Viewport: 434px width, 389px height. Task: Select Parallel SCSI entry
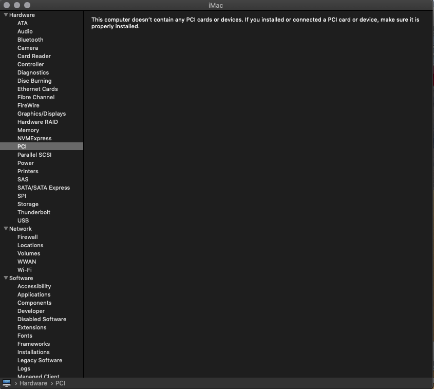pyautogui.click(x=34, y=155)
